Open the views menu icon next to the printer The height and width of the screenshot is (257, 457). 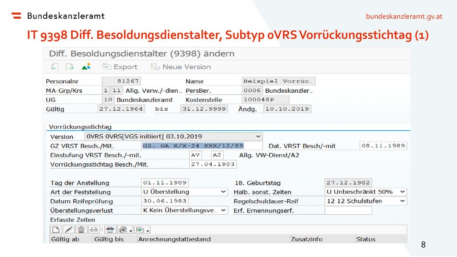(125, 230)
